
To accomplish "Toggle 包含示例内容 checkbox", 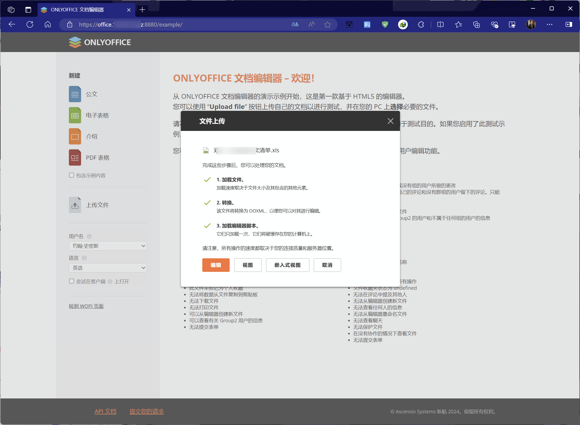I will [72, 175].
